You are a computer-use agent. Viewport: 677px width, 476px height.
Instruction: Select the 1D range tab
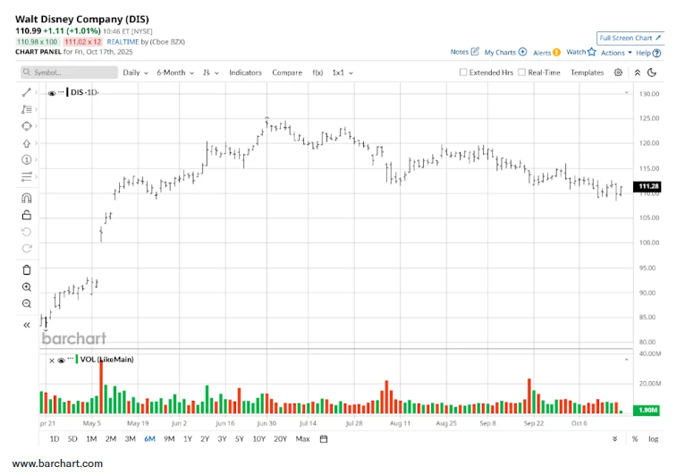54,438
